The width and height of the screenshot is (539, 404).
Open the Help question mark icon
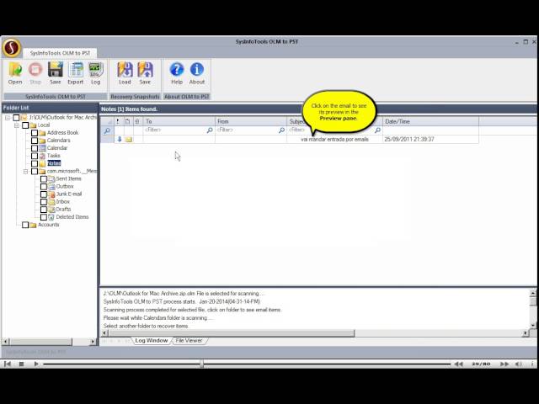click(x=177, y=70)
